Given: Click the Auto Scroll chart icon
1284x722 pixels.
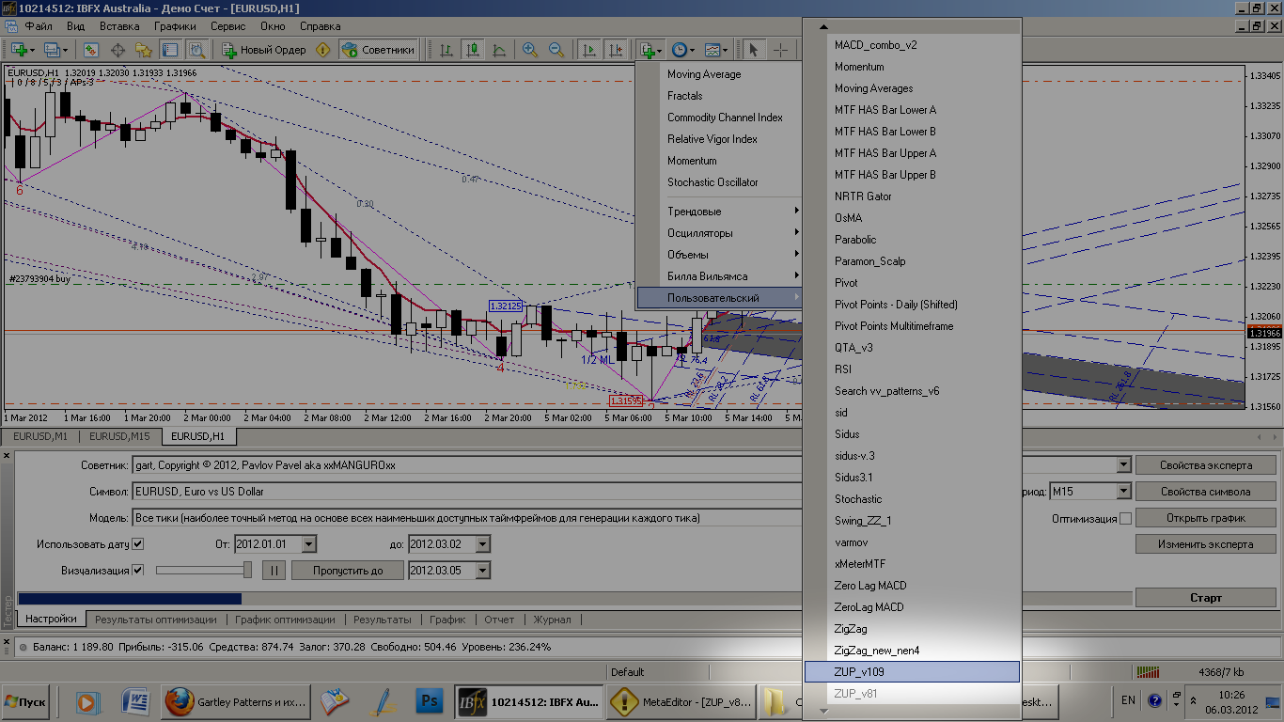Looking at the screenshot, I should 589,50.
